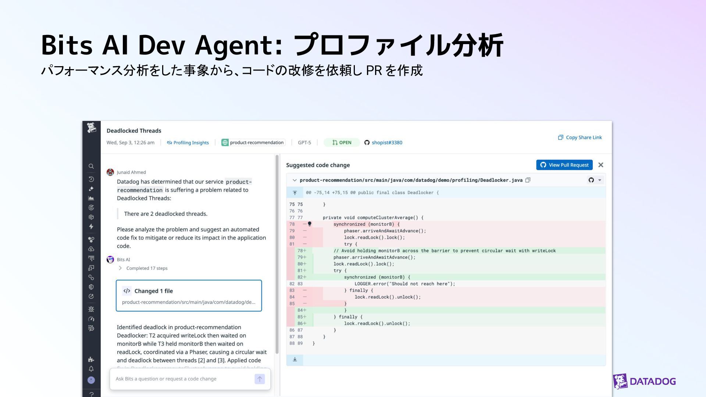
Task: Open the sidebar search magnifier
Action: 91,166
